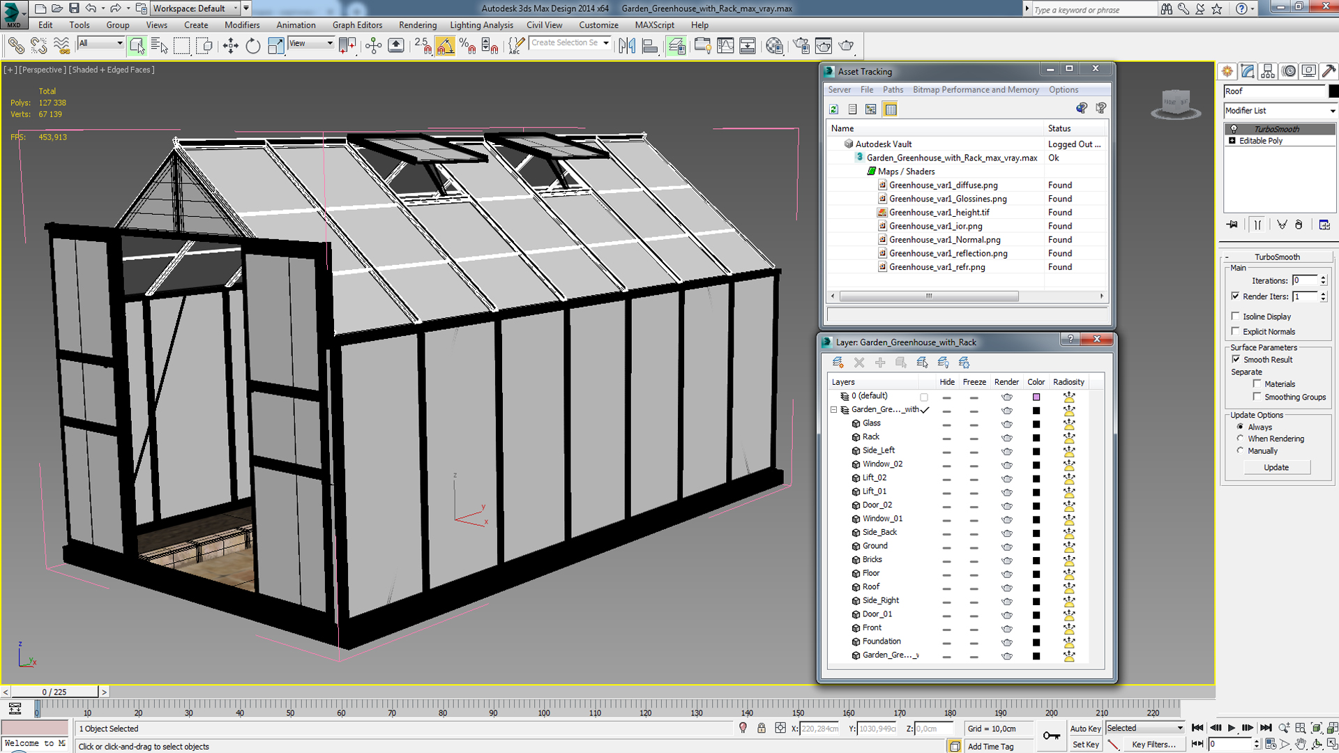Open the Modifiers menu
This screenshot has height=753, width=1339.
coord(242,25)
